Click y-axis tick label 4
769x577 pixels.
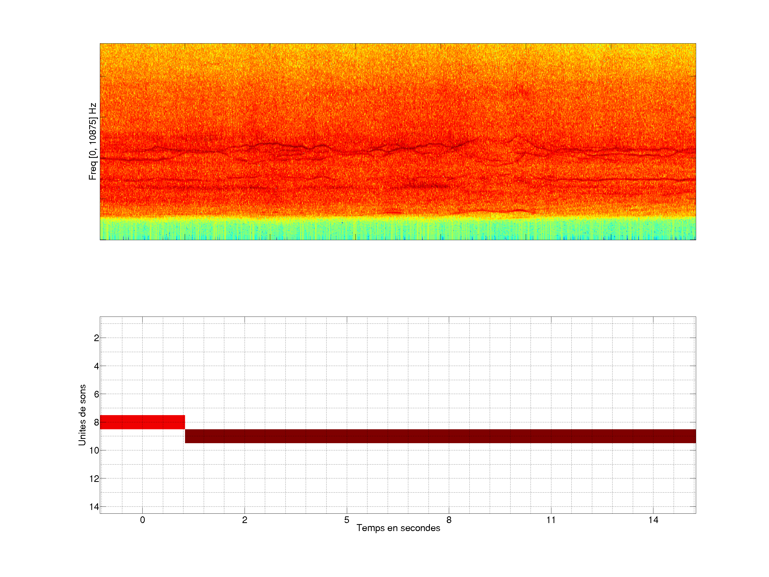tap(96, 366)
